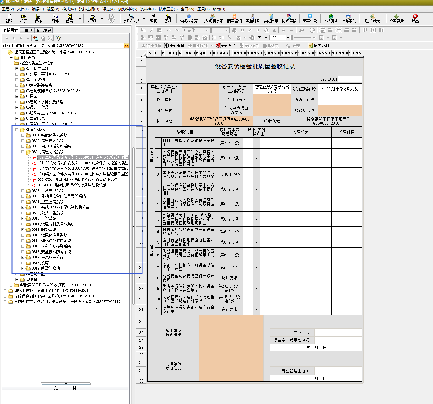Open the 帮助(H) menu
Image resolution: width=433 pixels, height=404 pixels.
coord(219,9)
